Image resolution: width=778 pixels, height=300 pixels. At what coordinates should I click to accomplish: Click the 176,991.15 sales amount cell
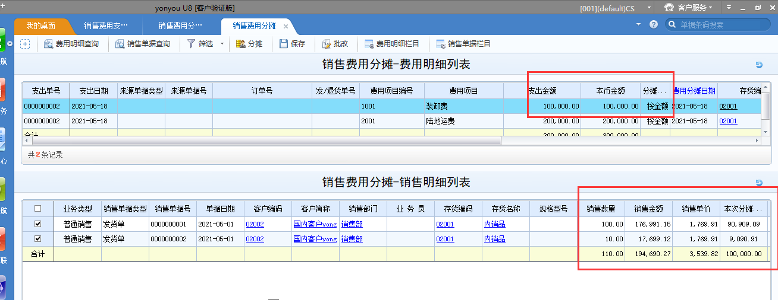tap(648, 224)
